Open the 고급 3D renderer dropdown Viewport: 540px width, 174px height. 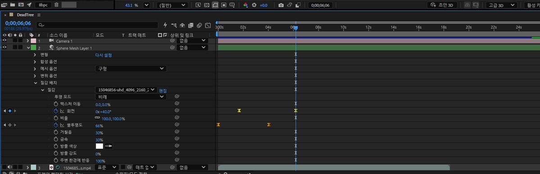(x=501, y=5)
